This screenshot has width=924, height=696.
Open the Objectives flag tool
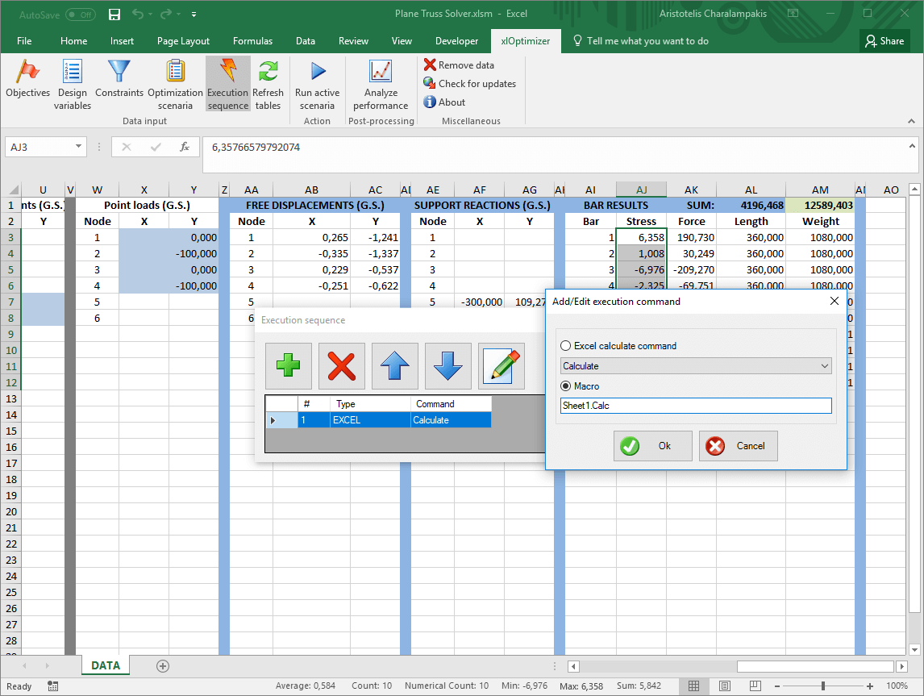27,83
